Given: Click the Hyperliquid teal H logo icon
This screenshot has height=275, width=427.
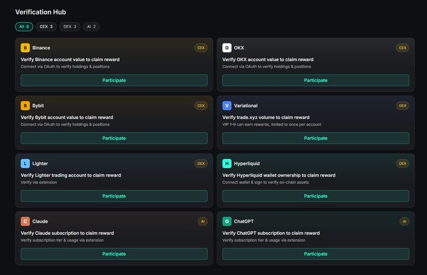Looking at the screenshot, I should (227, 164).
